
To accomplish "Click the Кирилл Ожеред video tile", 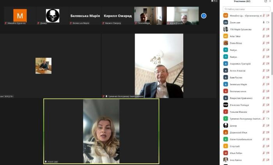I will [x=117, y=16].
